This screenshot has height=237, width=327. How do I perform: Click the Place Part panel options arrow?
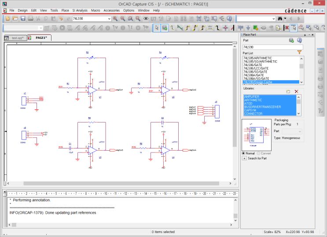click(309, 35)
